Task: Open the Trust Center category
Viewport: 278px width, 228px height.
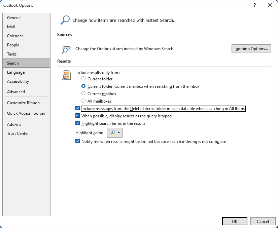Action: [x=18, y=134]
